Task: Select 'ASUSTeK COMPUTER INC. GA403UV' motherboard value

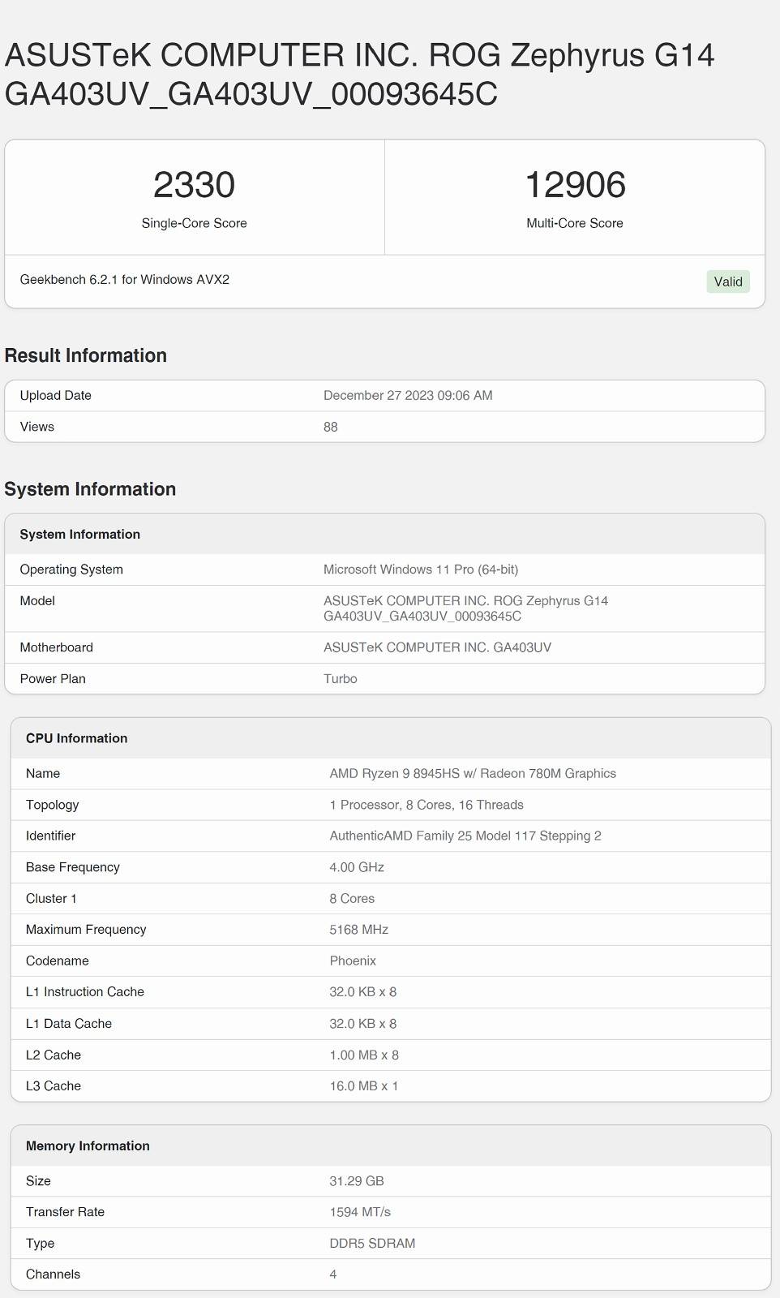Action: [x=438, y=647]
